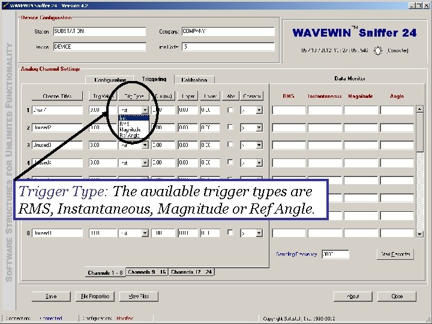Click the Sampling Frequency field
Viewport: 432px width, 324px height.
[x=335, y=254]
